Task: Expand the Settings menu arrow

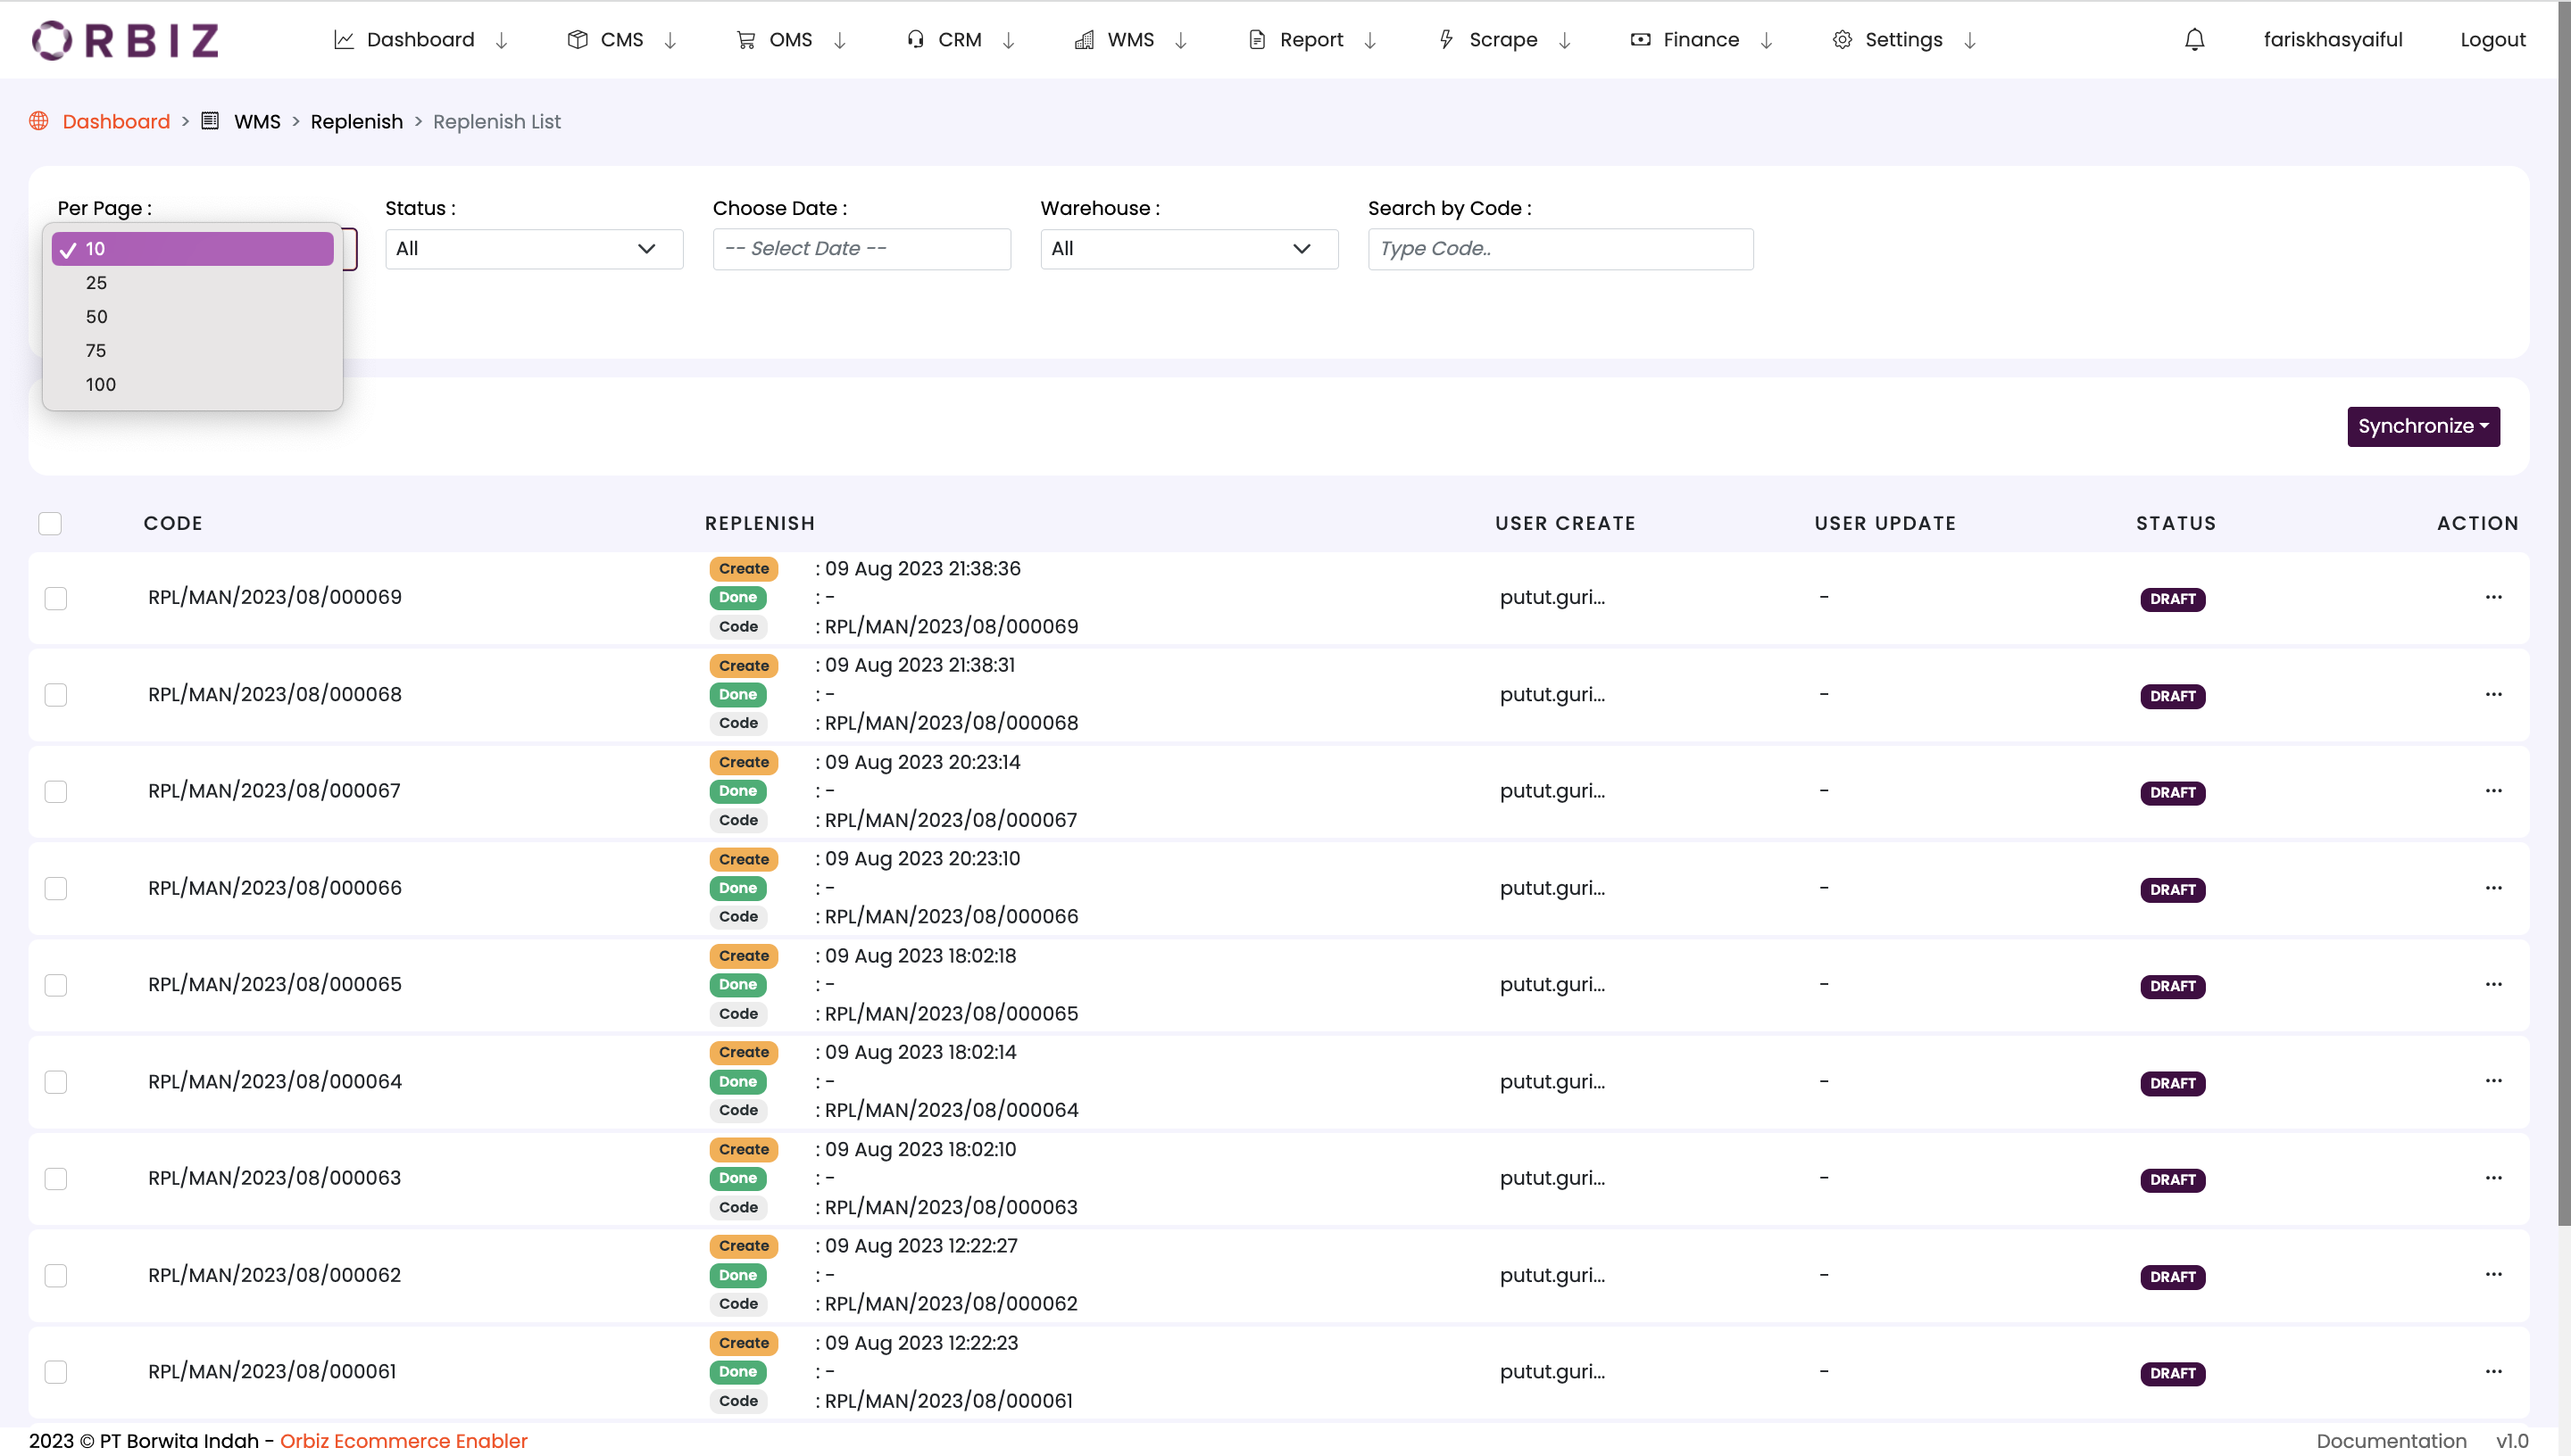Action: tap(1970, 40)
